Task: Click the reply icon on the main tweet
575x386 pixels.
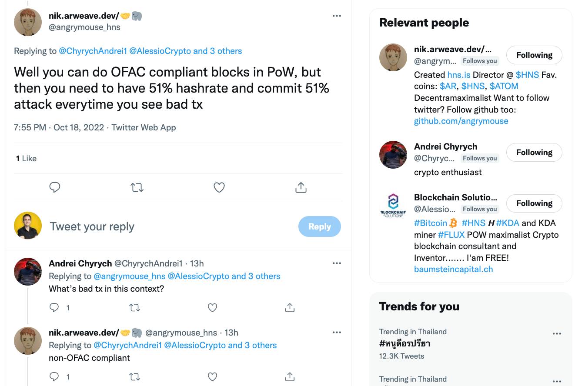Action: point(55,187)
